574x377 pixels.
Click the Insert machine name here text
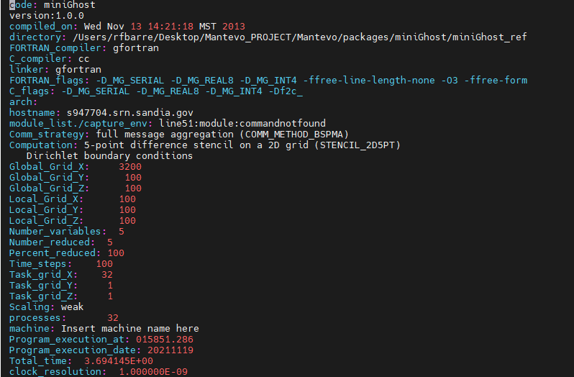(x=130, y=328)
